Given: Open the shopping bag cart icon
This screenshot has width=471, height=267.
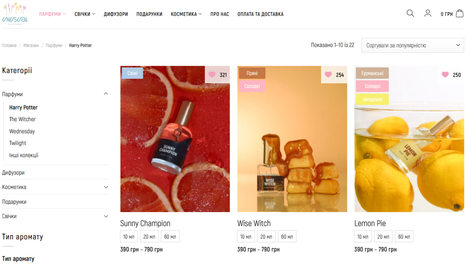Looking at the screenshot, I should coord(460,13).
